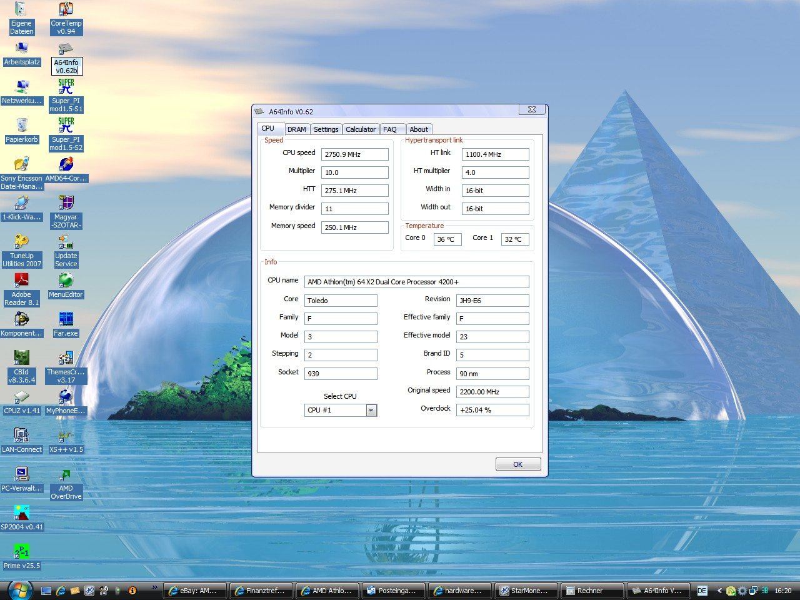
Task: Select the Update Service desktop icon
Action: point(66,251)
